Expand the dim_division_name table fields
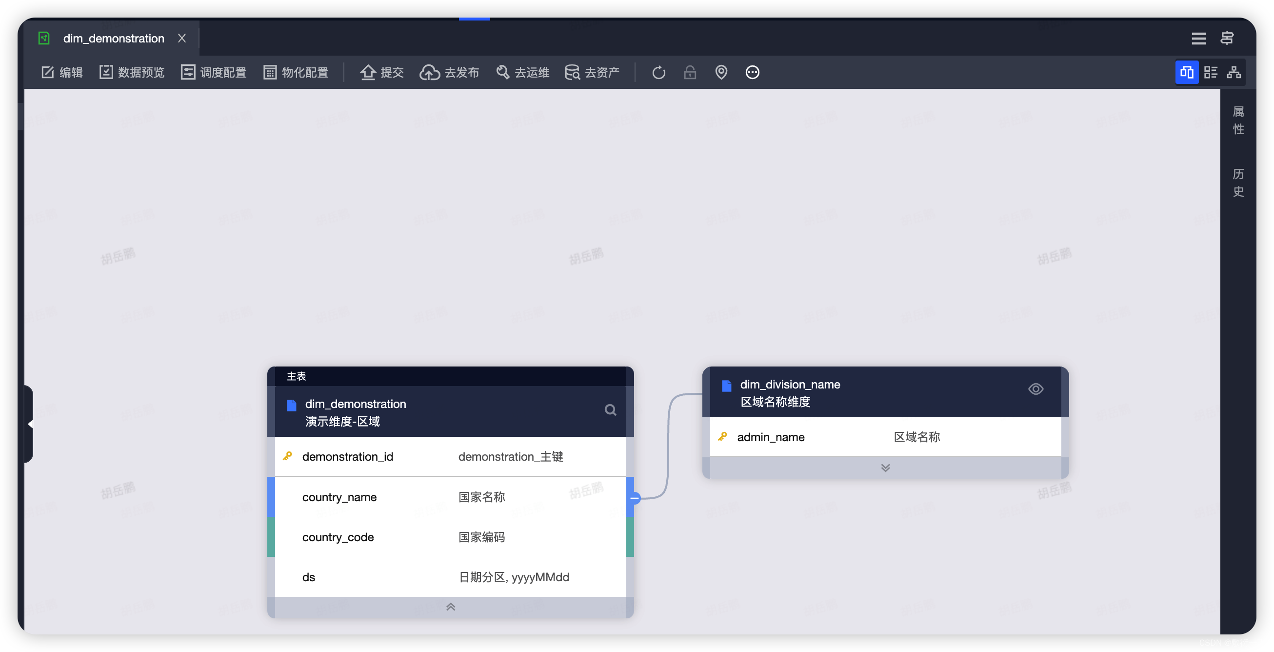The width and height of the screenshot is (1274, 652). tap(885, 468)
